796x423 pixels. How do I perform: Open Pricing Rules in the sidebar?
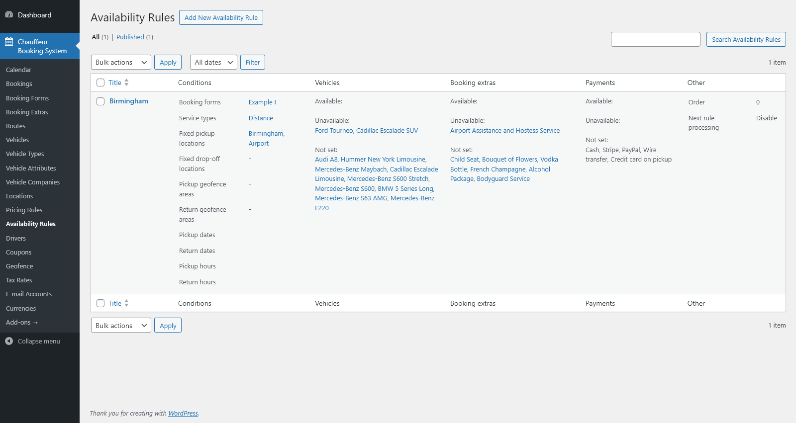(24, 210)
